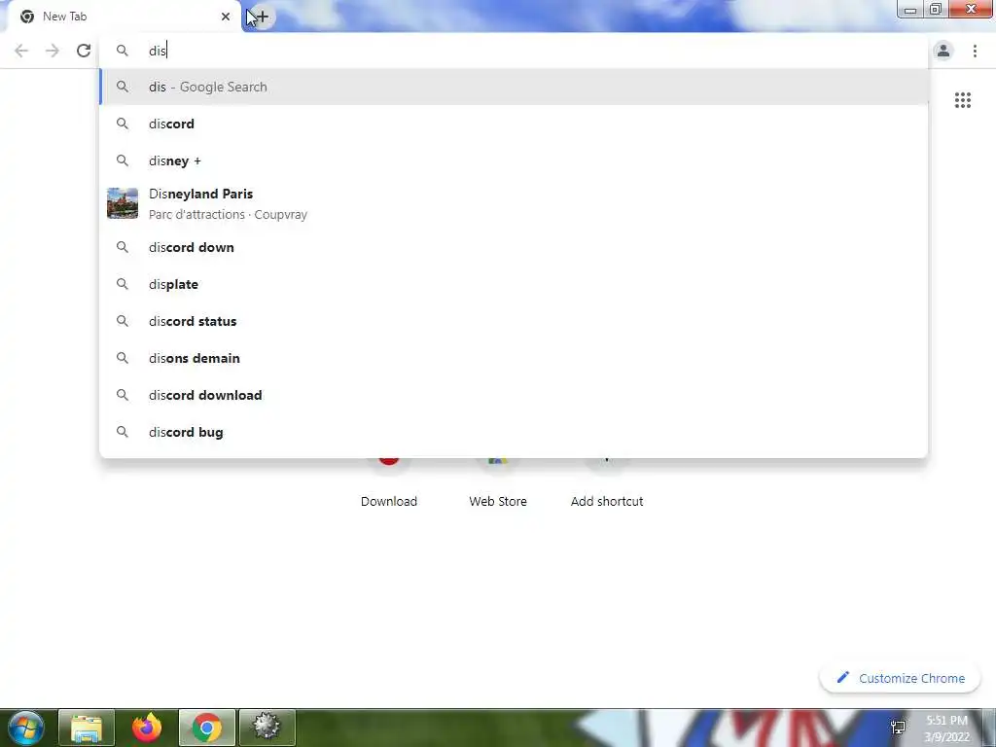Viewport: 996px width, 747px height.
Task: Click inside the address bar with 'dis'
Action: 514,51
